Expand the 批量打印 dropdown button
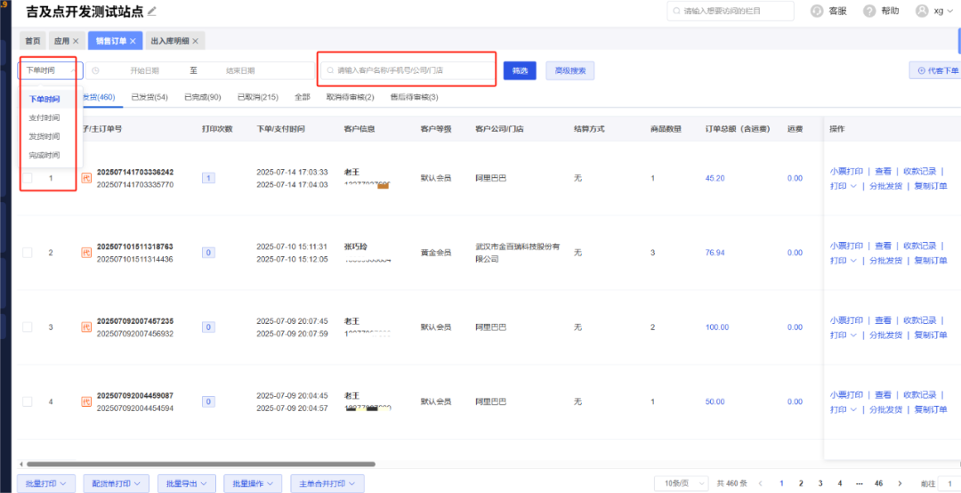The height and width of the screenshot is (493, 961). (47, 483)
